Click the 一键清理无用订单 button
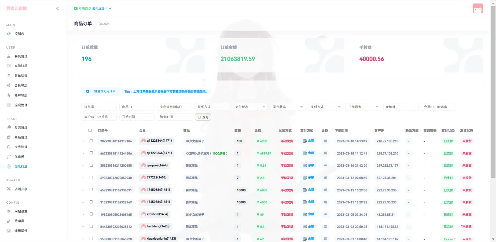 pos(101,91)
